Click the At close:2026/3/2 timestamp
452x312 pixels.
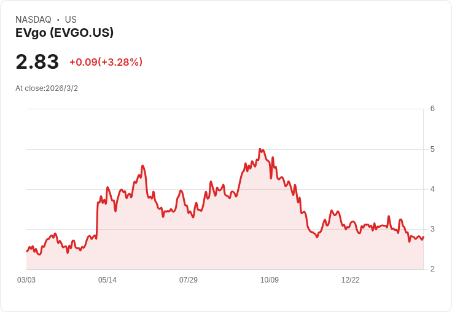click(x=47, y=88)
